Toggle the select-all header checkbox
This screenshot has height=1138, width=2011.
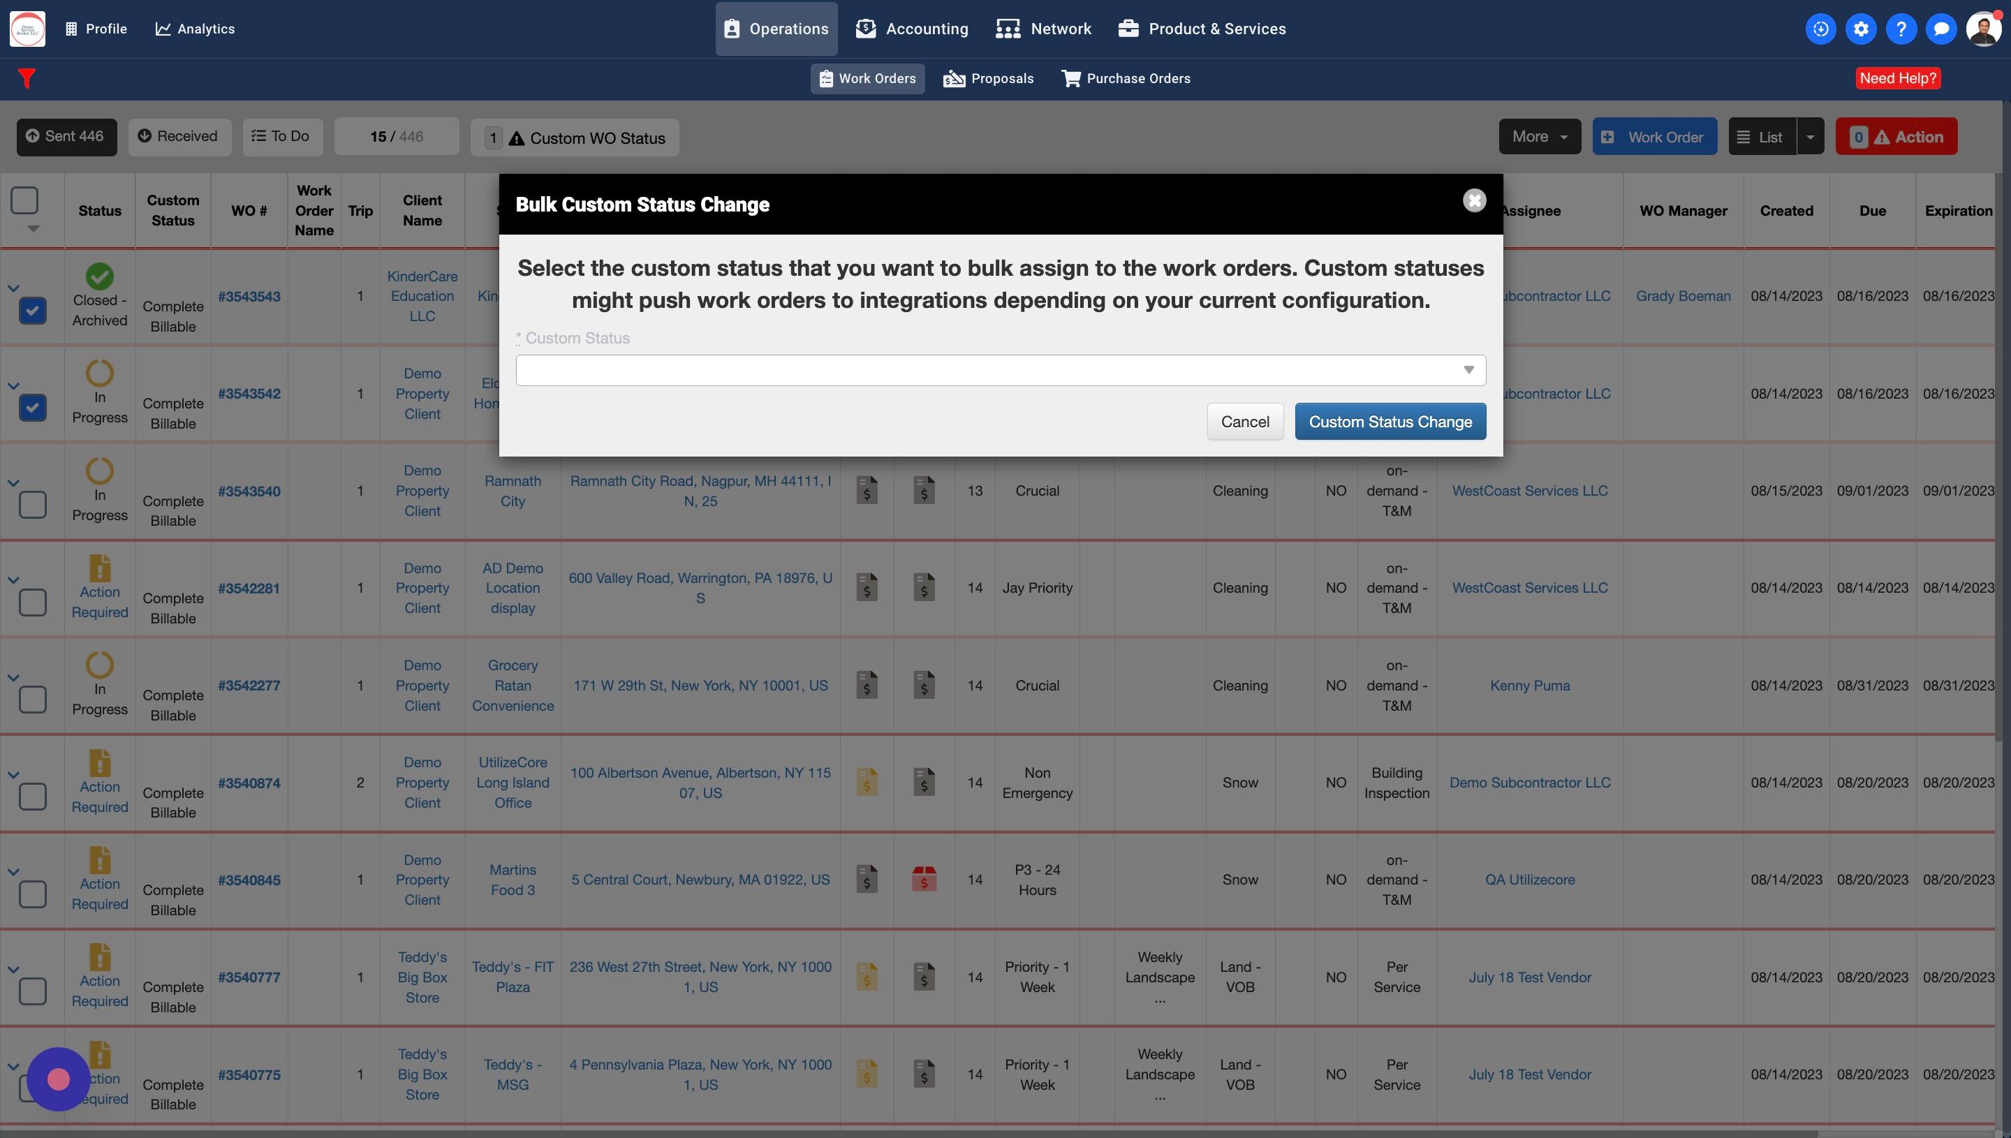tap(24, 200)
